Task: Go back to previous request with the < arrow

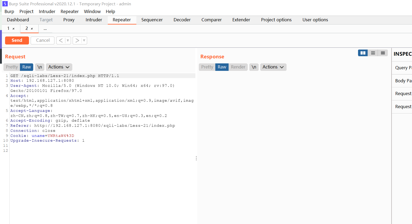Action: click(61, 40)
